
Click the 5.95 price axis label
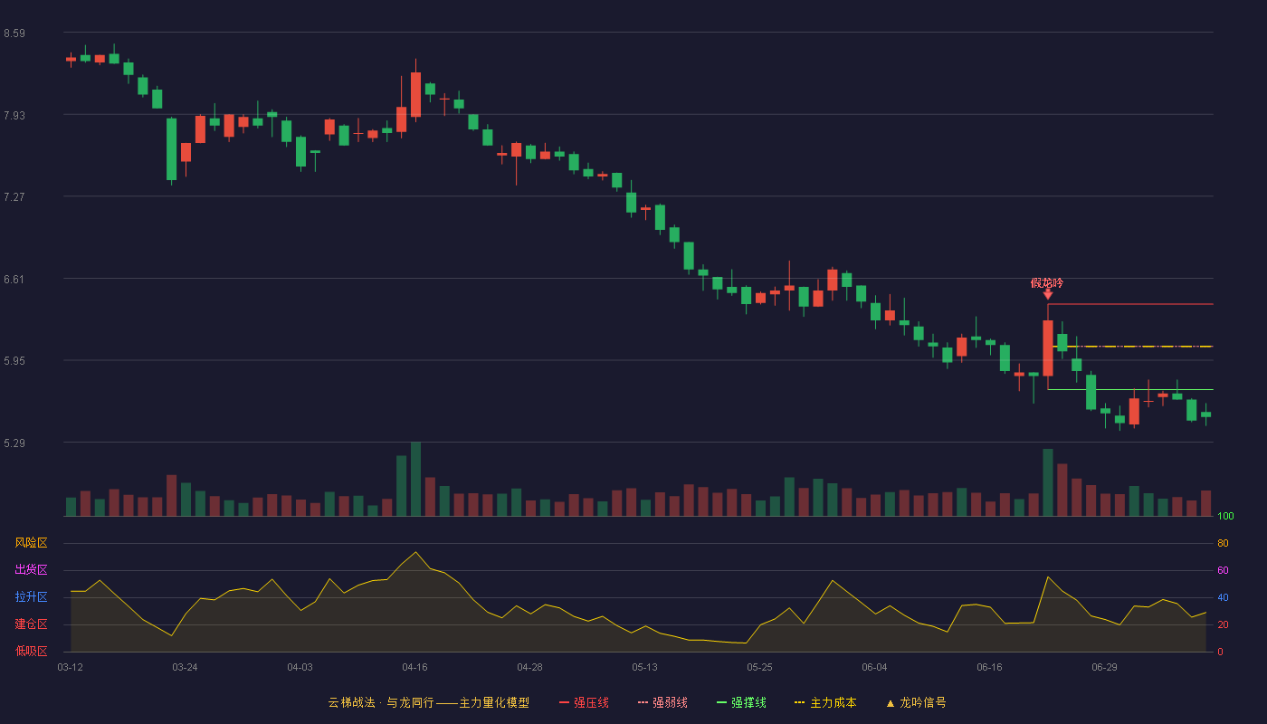pyautogui.click(x=14, y=361)
